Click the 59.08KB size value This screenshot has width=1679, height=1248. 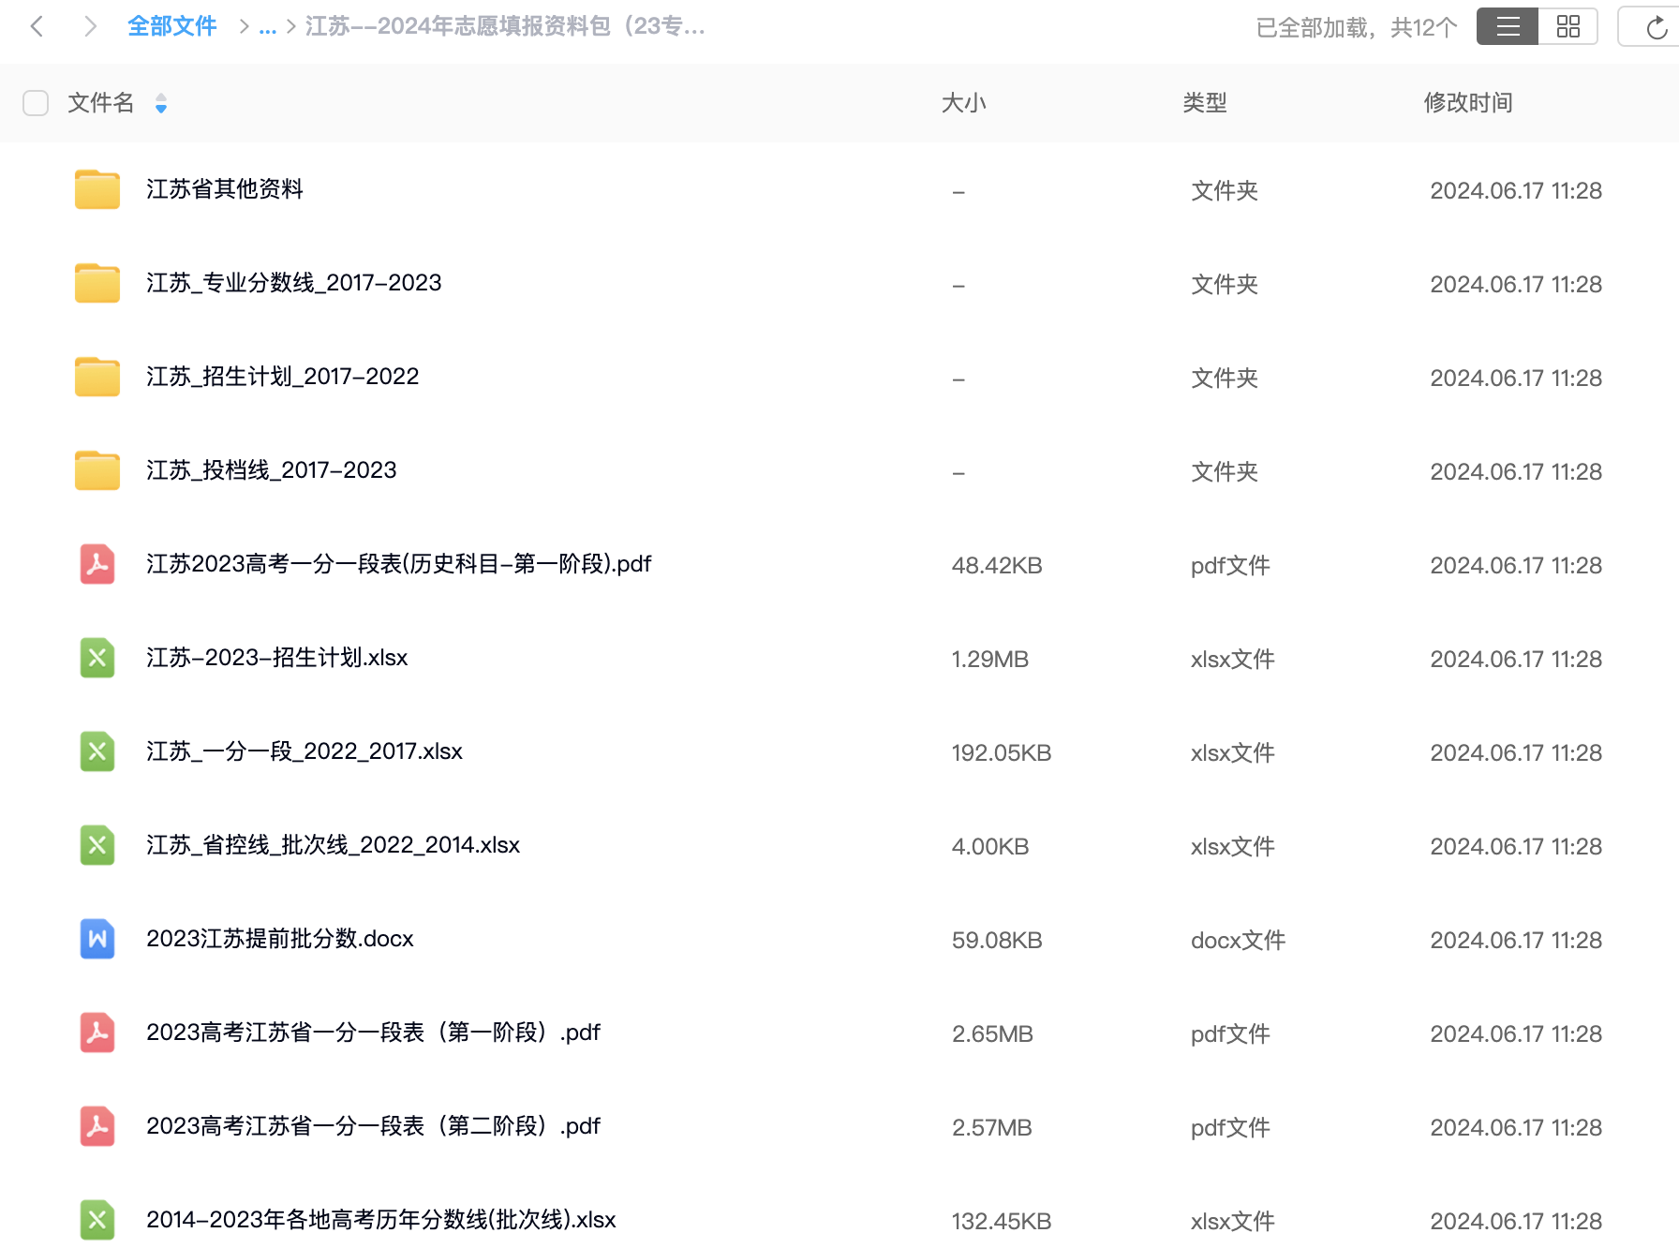click(997, 941)
